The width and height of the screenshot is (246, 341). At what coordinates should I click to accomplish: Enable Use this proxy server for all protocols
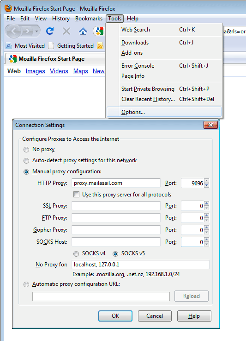[x=76, y=195]
